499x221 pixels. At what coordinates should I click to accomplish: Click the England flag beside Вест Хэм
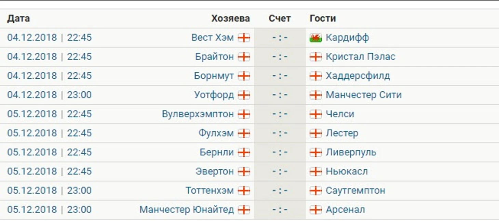coord(244,38)
